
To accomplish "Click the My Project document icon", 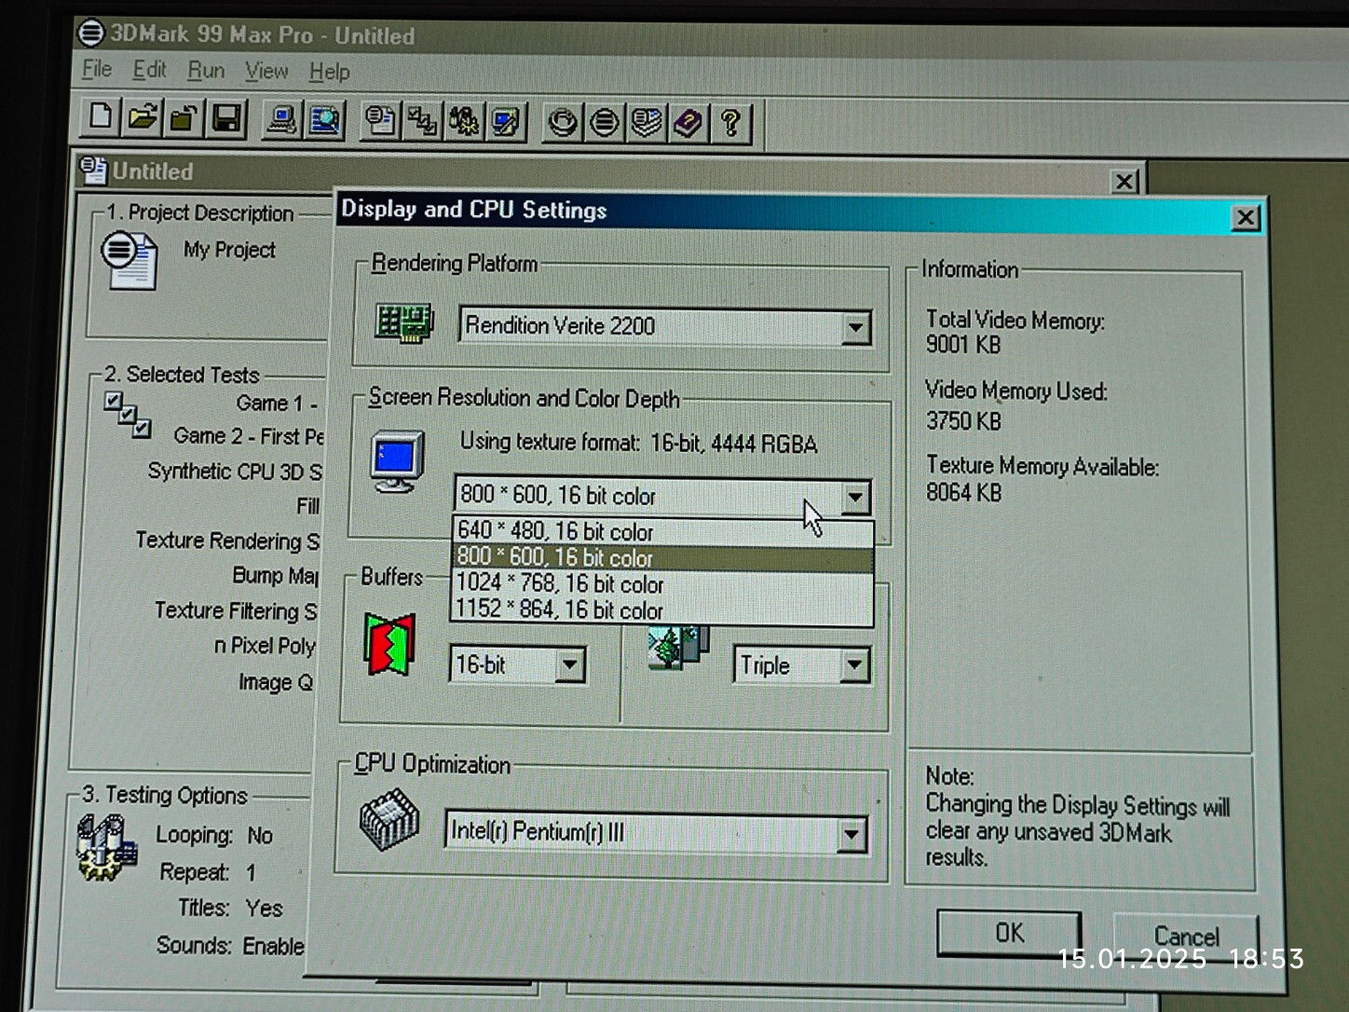I will point(129,261).
